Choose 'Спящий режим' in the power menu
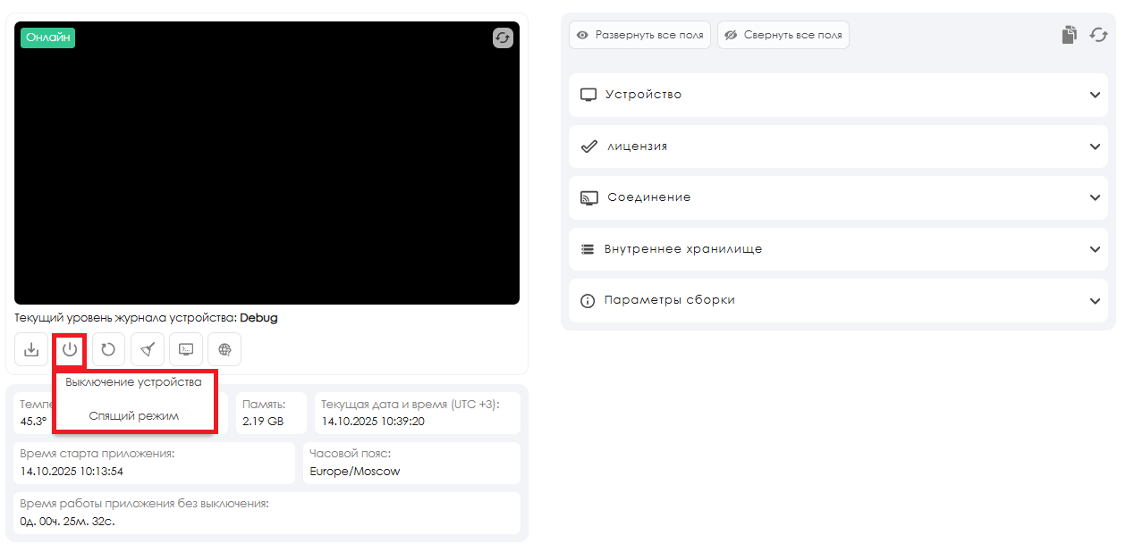The image size is (1126, 552). [134, 416]
